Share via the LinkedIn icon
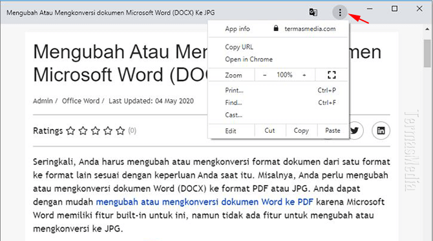Image resolution: width=433 pixels, height=241 pixels. point(381,131)
